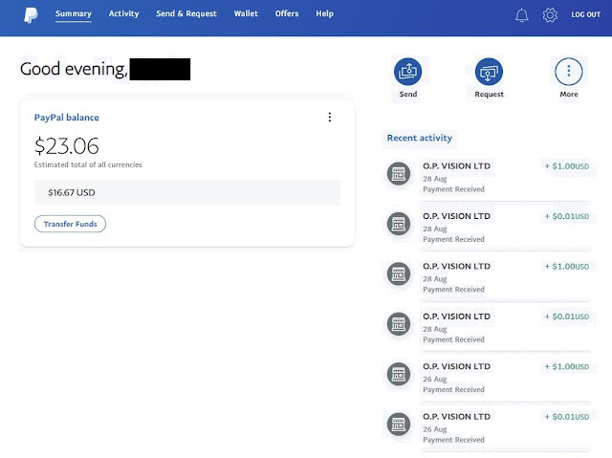
Task: Click the PayPal logo icon
Action: 31,15
